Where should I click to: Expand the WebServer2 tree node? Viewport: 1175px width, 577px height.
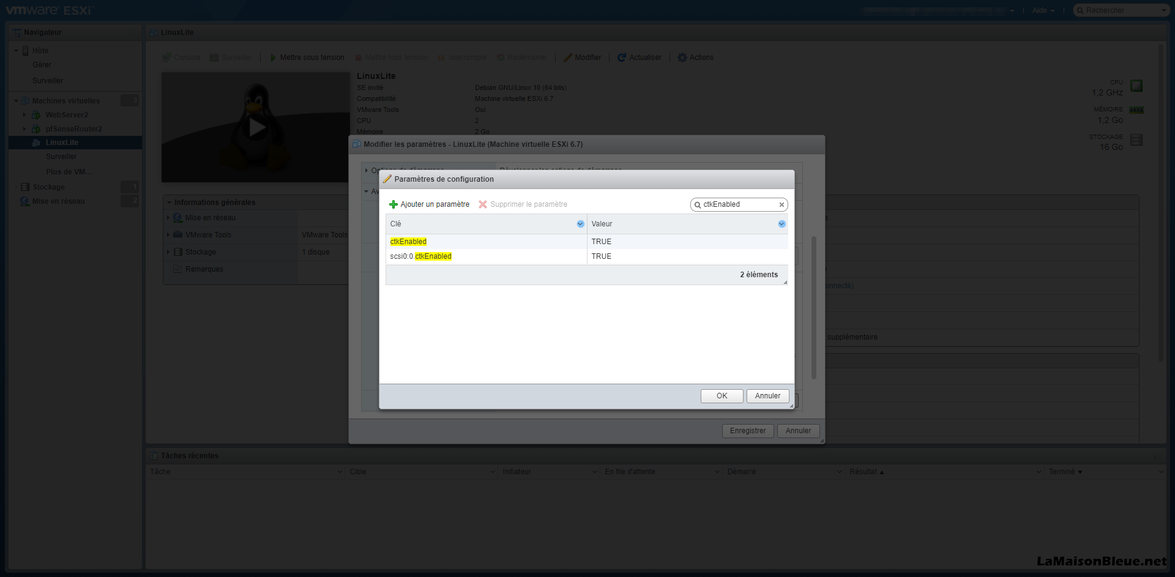click(x=24, y=114)
